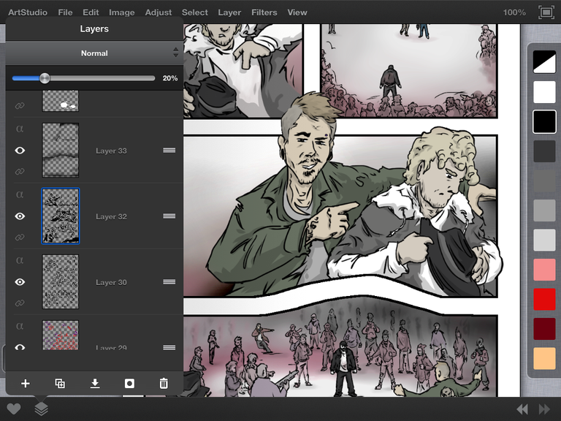Open the Layer menu
This screenshot has height=421, width=561.
coord(229,12)
